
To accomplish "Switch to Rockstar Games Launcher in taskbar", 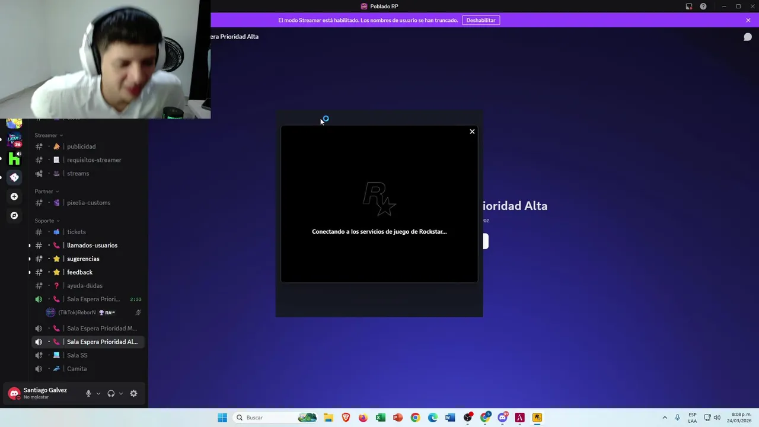I will (537, 418).
